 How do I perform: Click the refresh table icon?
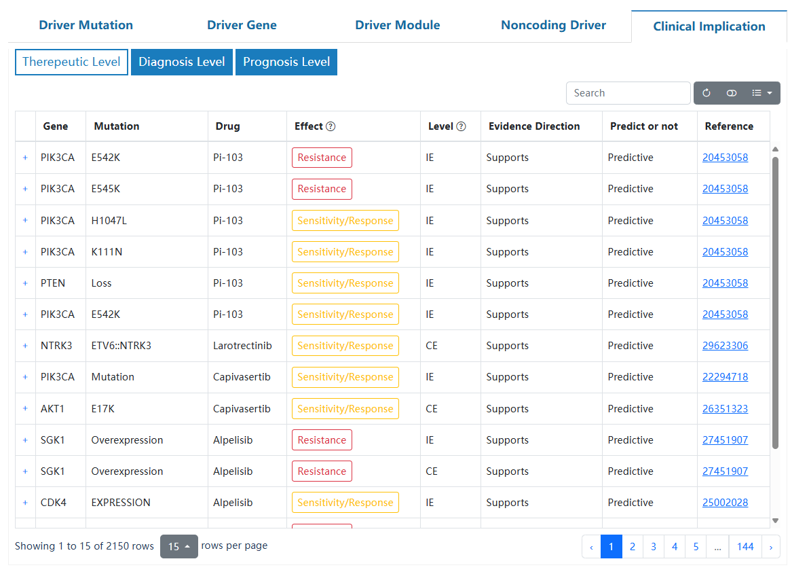707,93
